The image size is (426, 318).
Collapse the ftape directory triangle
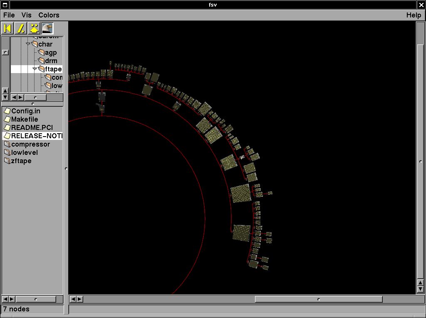(x=35, y=69)
